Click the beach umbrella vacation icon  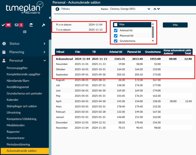pos(31,25)
